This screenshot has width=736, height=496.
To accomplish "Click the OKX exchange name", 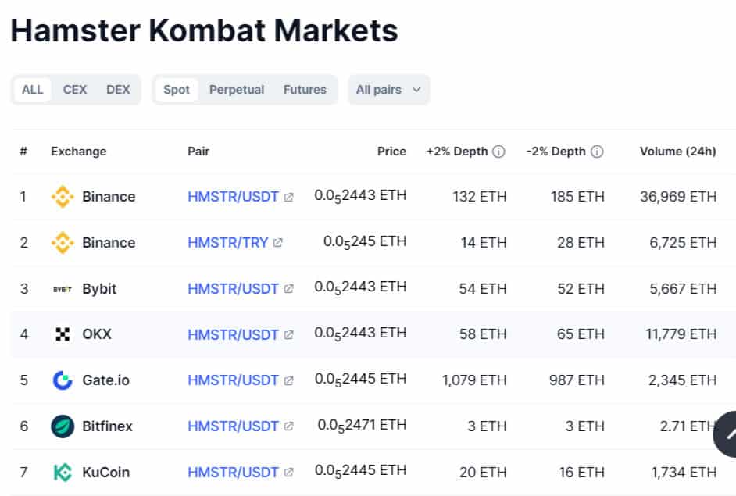I will (x=97, y=334).
